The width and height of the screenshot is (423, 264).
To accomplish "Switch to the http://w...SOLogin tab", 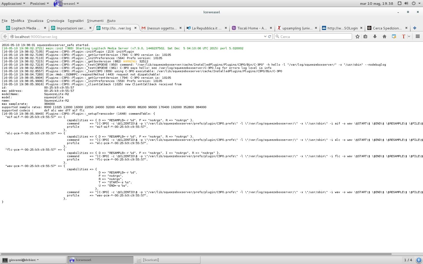I will pos(342,28).
